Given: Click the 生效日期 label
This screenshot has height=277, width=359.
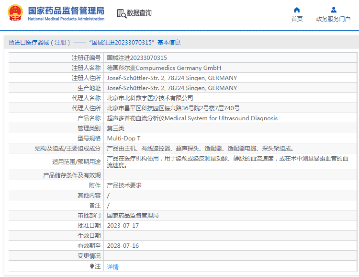Looking at the screenshot, I should [x=90, y=235].
